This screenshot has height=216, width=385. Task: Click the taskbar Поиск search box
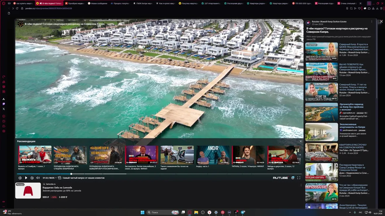[163, 212]
